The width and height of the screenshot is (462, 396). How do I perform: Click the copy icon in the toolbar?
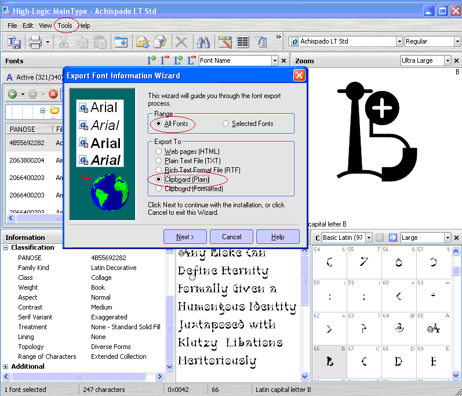82,42
